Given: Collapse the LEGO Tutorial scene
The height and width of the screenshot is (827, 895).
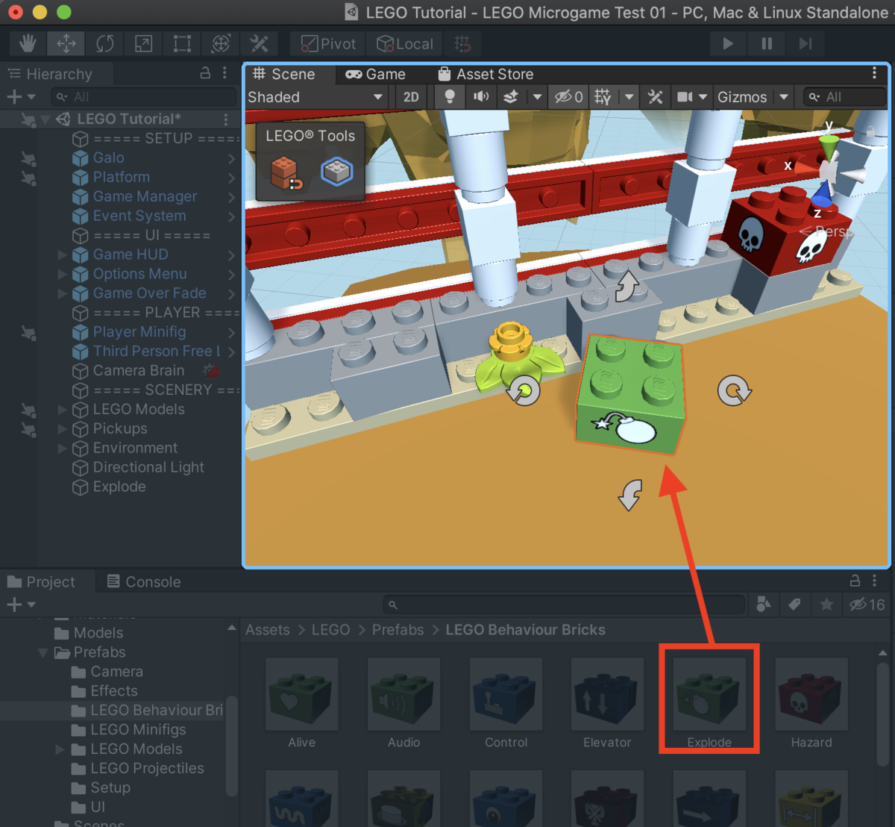Looking at the screenshot, I should (45, 119).
